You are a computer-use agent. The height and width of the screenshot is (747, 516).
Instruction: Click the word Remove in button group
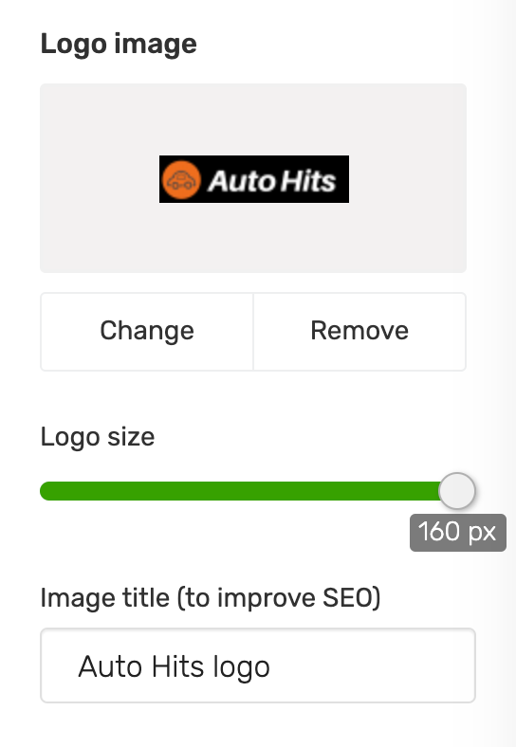359,331
